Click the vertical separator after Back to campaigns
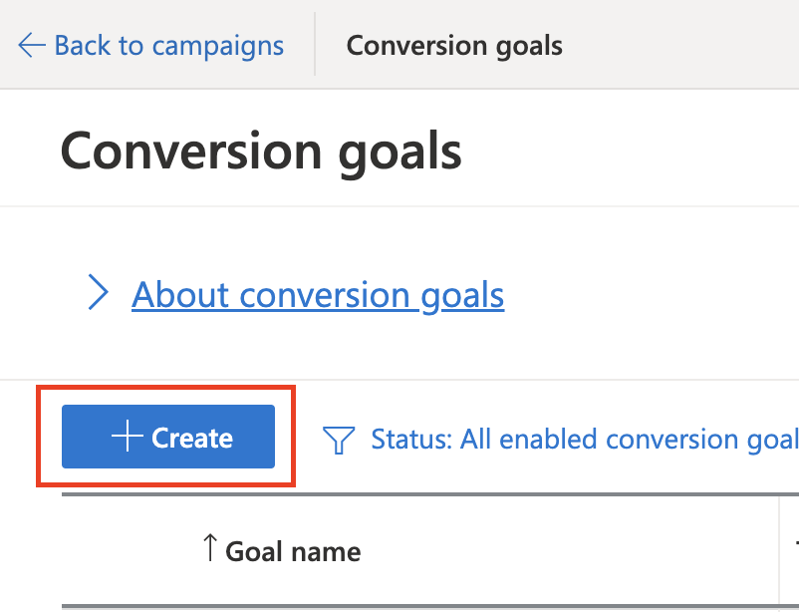This screenshot has width=799, height=612. click(315, 45)
